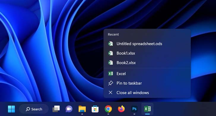Click the Recent heading in jump list
The width and height of the screenshot is (216, 116).
click(x=113, y=34)
